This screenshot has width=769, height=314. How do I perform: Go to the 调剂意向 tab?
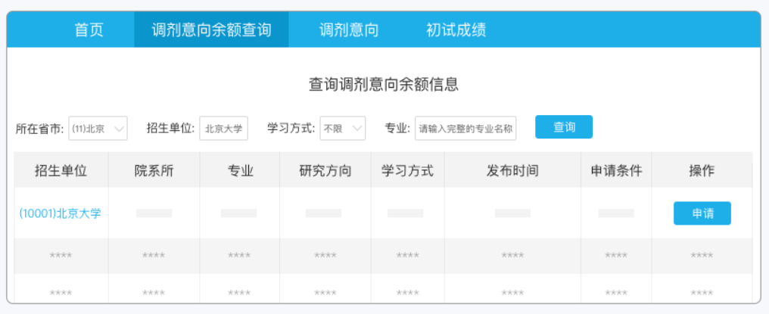(348, 30)
